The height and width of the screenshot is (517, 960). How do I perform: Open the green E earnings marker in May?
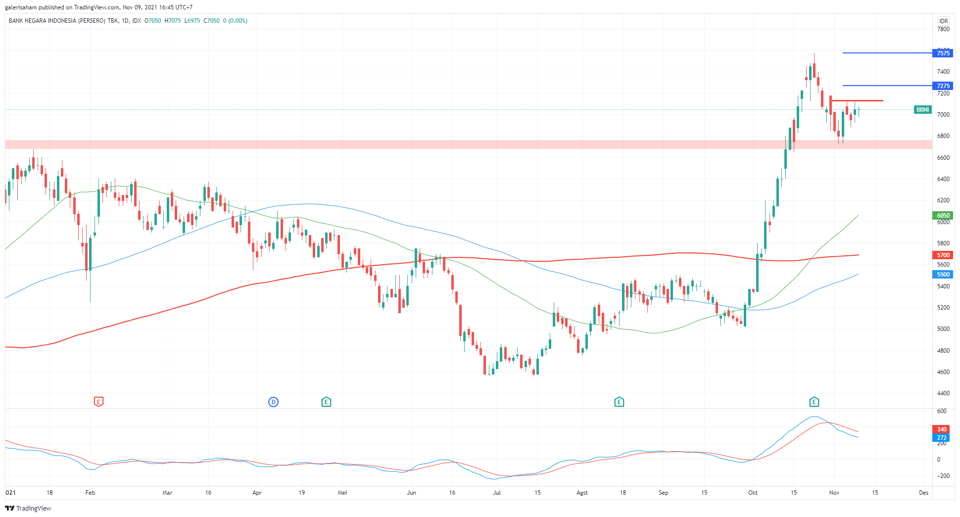tap(326, 402)
